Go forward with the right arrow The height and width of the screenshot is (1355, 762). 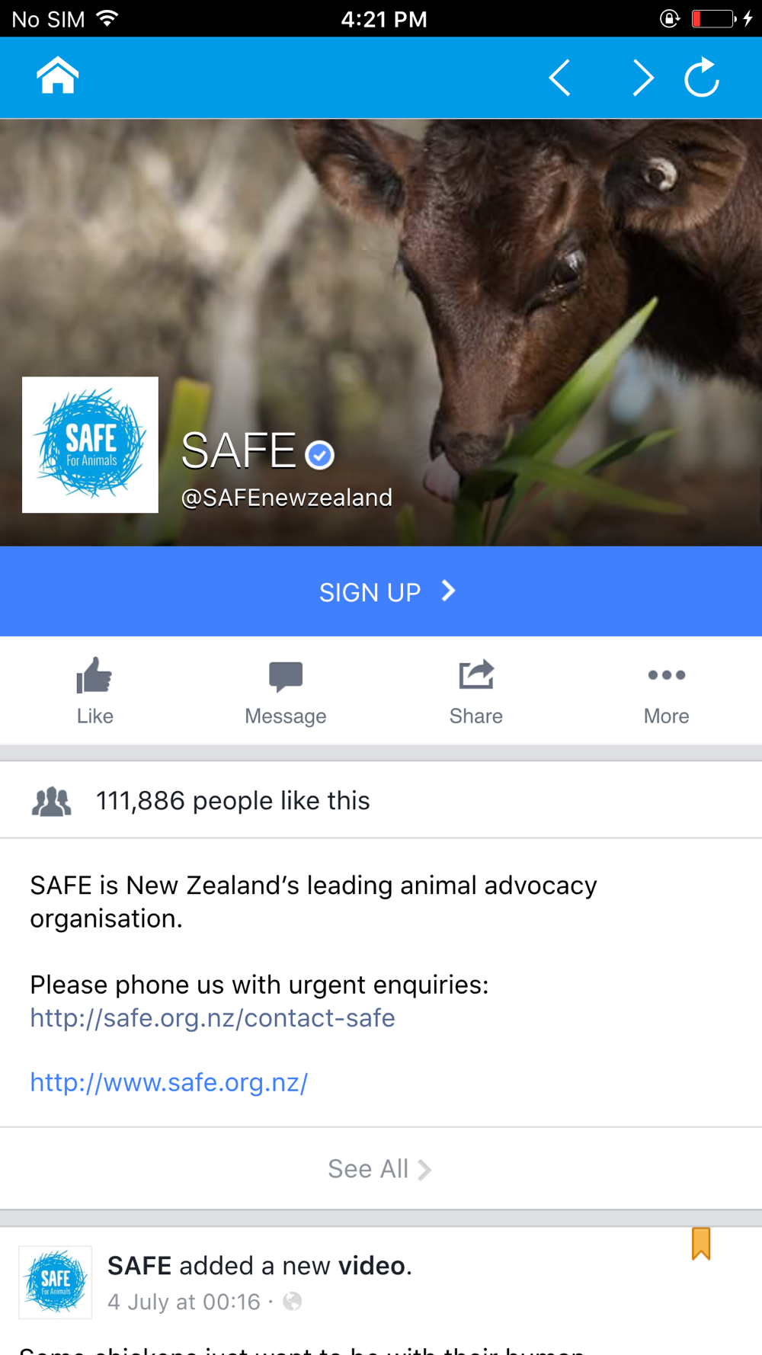(643, 78)
